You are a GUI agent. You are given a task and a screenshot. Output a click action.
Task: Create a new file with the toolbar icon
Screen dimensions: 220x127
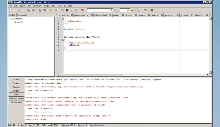pos(11,10)
